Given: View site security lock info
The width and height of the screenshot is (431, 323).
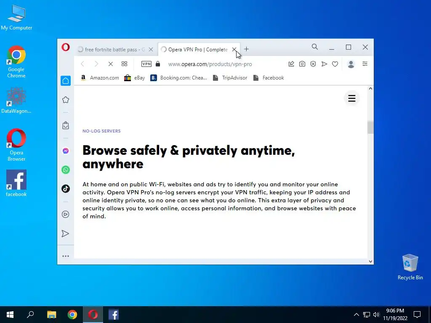Looking at the screenshot, I should click(158, 64).
